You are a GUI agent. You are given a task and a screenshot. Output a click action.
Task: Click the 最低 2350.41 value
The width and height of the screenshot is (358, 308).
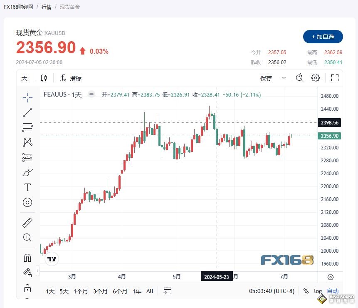333,62
